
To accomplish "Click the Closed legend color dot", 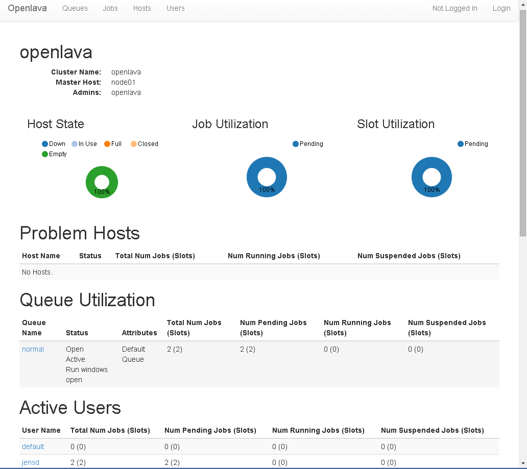I will click(134, 144).
